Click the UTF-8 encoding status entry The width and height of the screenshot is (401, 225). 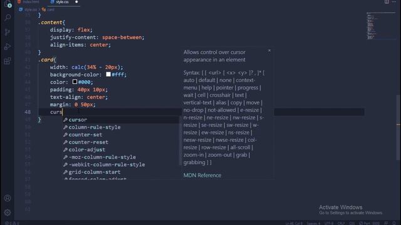328,223
